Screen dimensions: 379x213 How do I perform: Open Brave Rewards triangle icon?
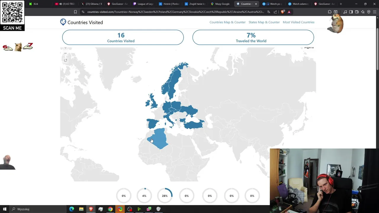coord(289,12)
